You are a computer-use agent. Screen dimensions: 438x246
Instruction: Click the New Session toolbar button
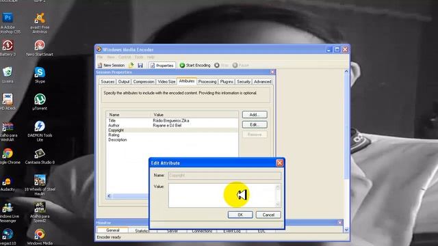pyautogui.click(x=111, y=66)
